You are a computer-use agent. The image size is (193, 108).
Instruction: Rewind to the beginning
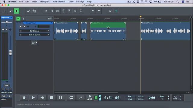pos(43,97)
